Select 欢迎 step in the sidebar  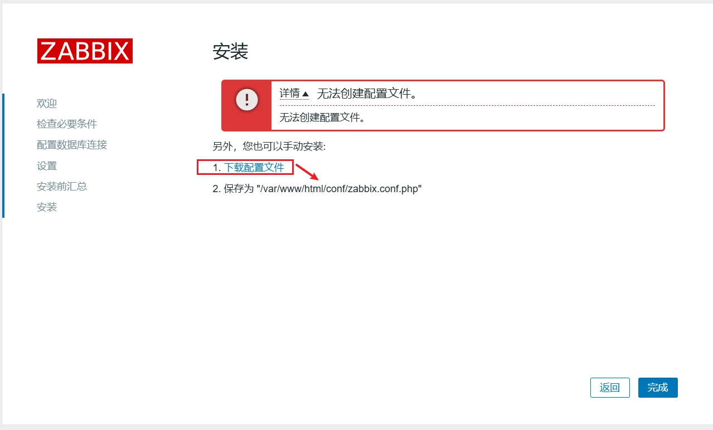point(47,104)
